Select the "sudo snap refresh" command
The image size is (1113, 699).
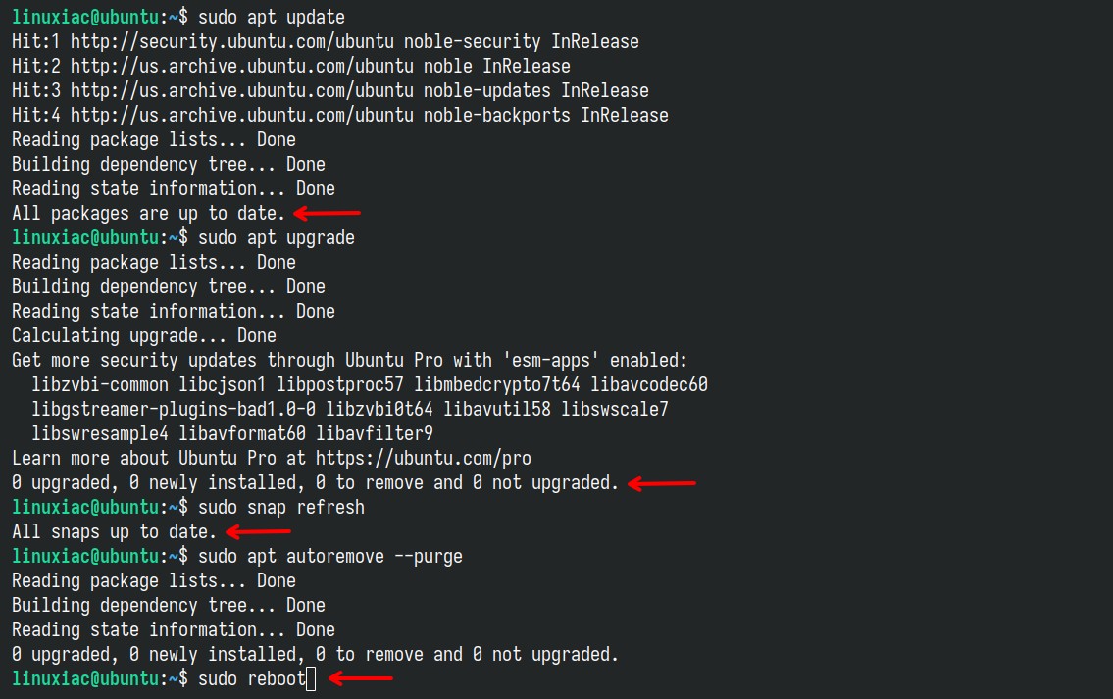[280, 507]
